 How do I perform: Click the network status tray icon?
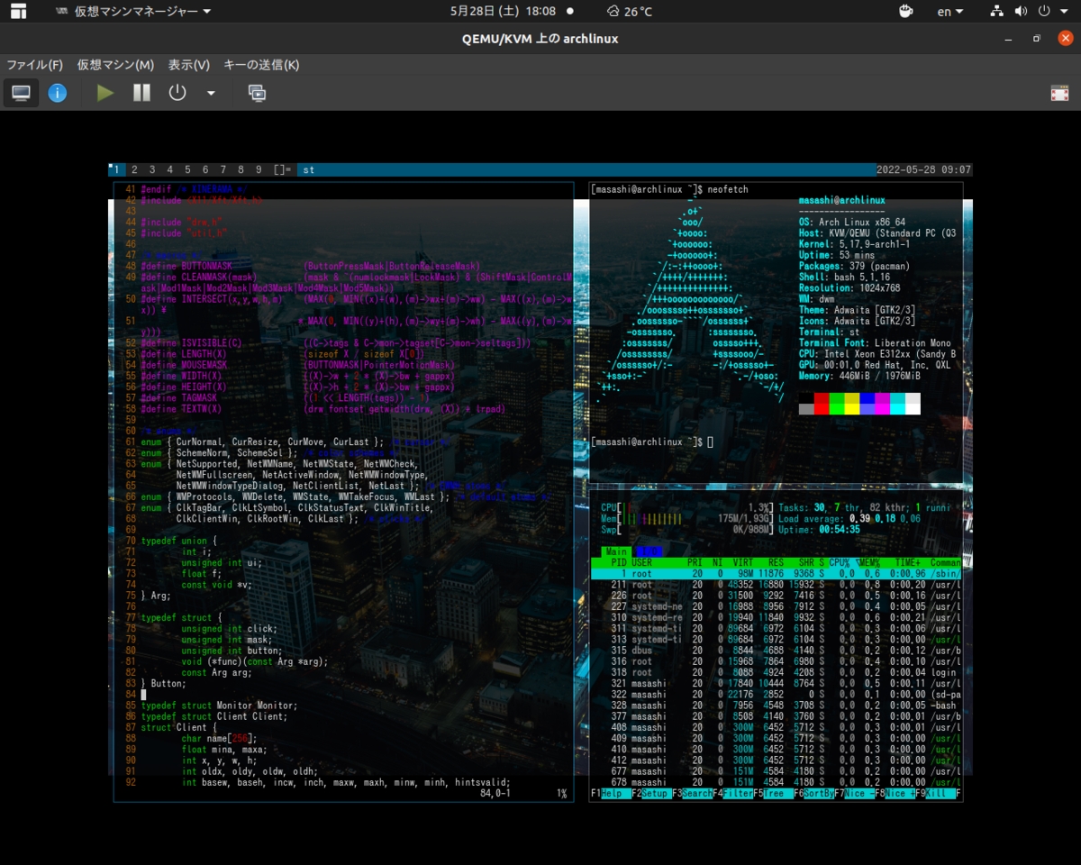997,12
